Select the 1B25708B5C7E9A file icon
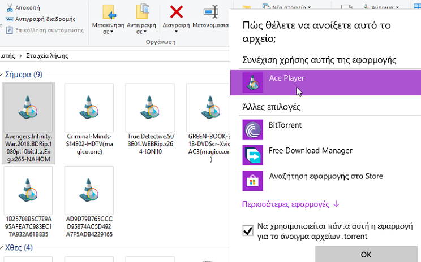This screenshot has height=262, width=421. (x=28, y=190)
